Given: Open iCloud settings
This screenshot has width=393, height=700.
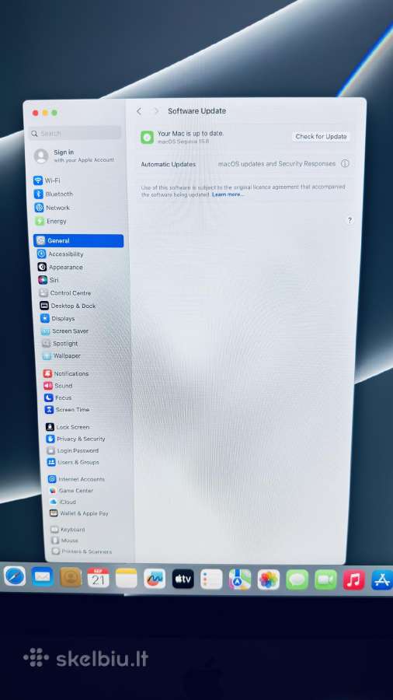Looking at the screenshot, I should click(x=63, y=502).
